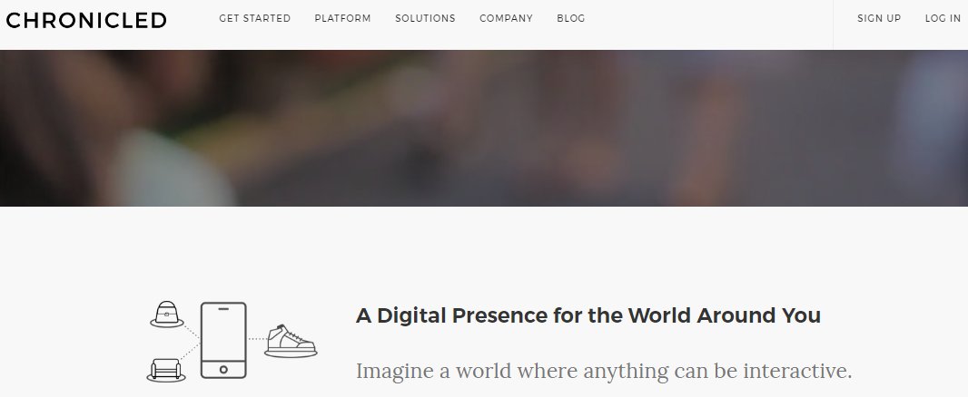This screenshot has width=968, height=397.
Task: Open the SOLUTIONS navigation item
Action: (x=425, y=18)
